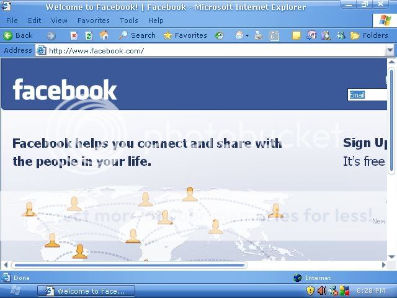Click the facebook logo
Image resolution: width=397 pixels, height=298 pixels.
click(65, 89)
